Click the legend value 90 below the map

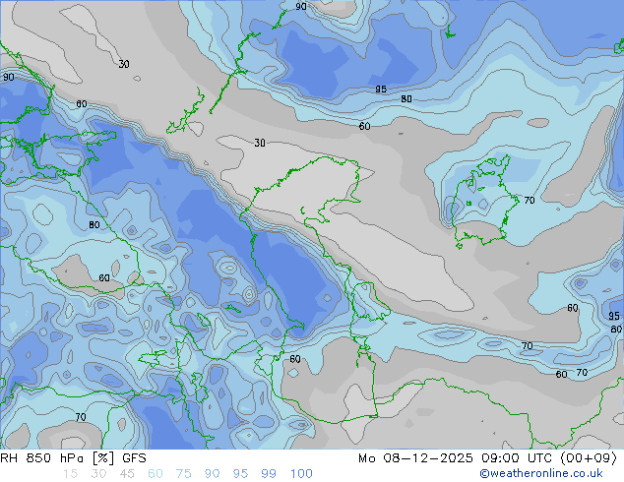[212, 474]
